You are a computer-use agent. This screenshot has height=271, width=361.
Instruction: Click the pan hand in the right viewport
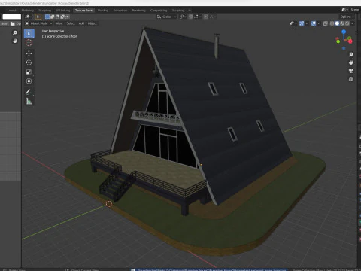coord(351,62)
